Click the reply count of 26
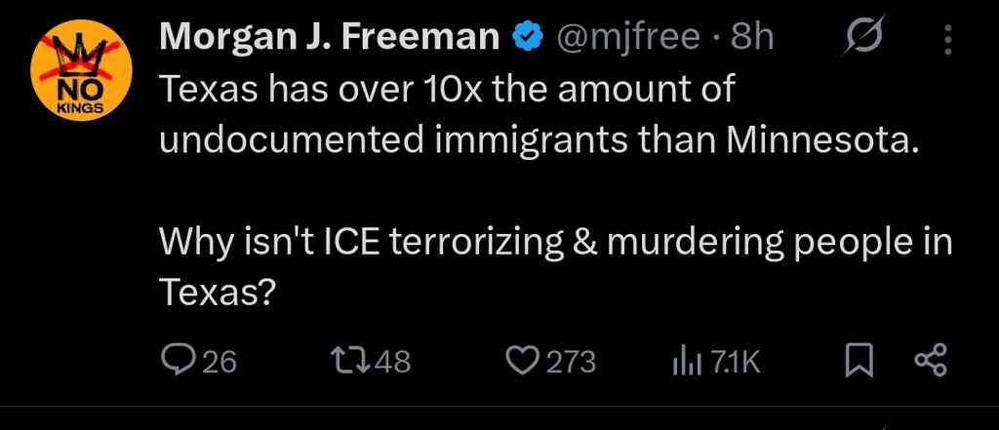Image resolution: width=999 pixels, height=430 pixels. (x=220, y=363)
